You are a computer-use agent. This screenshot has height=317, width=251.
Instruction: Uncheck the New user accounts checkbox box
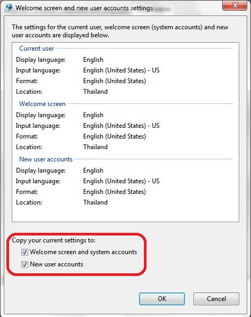(25, 264)
